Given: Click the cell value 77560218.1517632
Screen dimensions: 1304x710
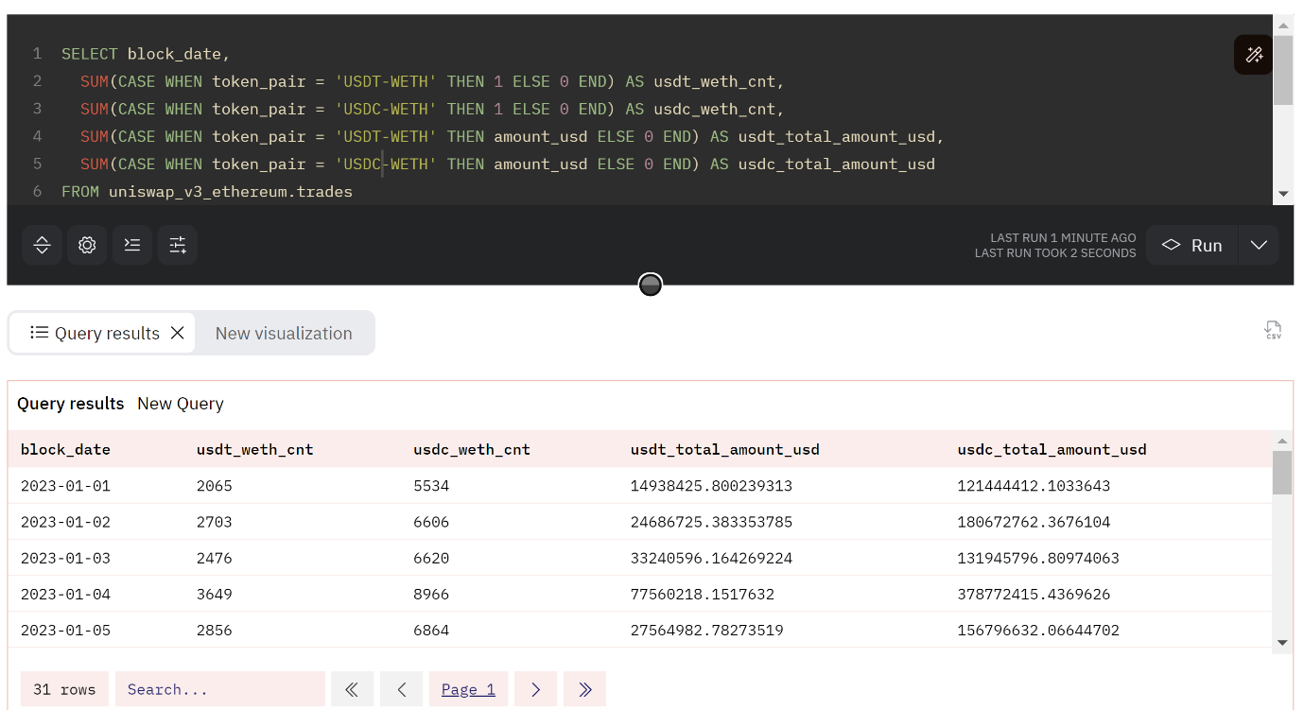Looking at the screenshot, I should click(703, 594).
